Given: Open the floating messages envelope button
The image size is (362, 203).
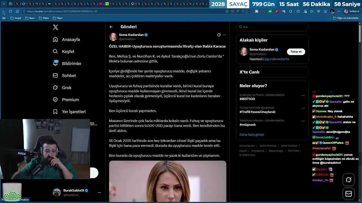Looking at the screenshot, I should [348, 194].
